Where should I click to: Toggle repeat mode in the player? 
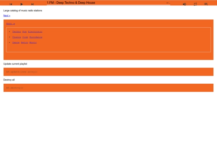[x=195, y=4]
